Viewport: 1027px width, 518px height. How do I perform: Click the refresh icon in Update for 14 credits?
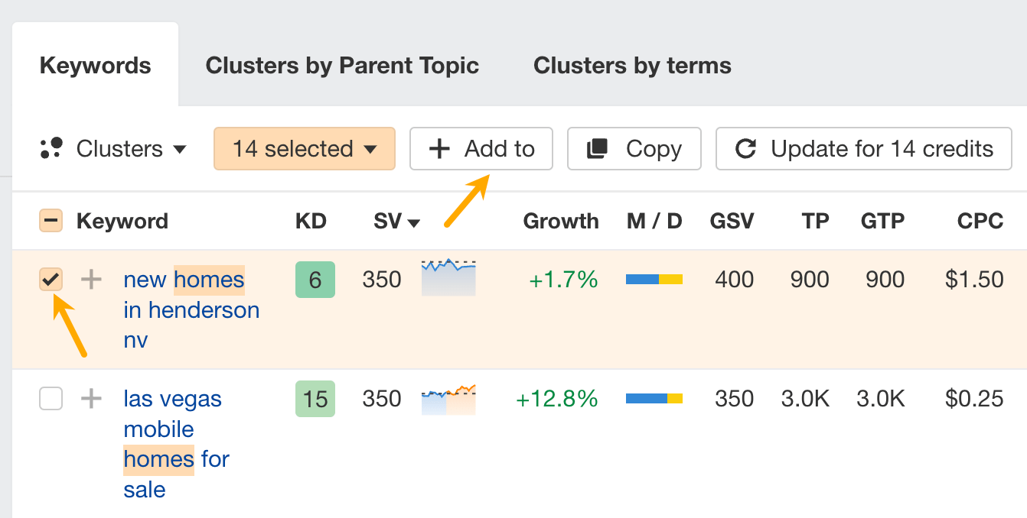click(x=746, y=149)
